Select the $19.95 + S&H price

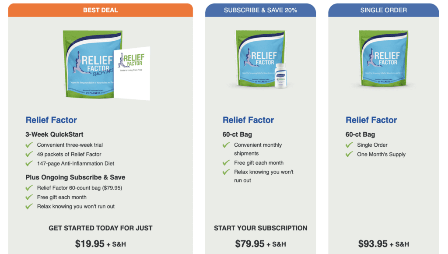click(100, 243)
